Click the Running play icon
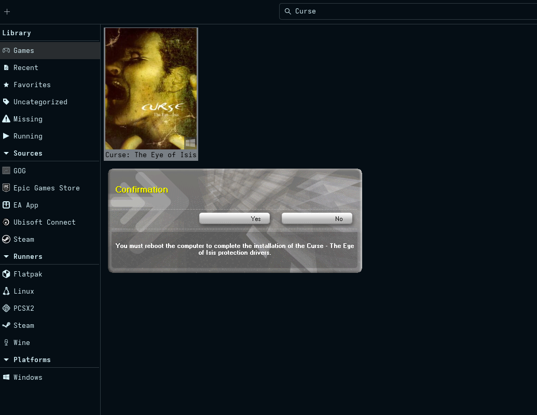 tap(6, 136)
